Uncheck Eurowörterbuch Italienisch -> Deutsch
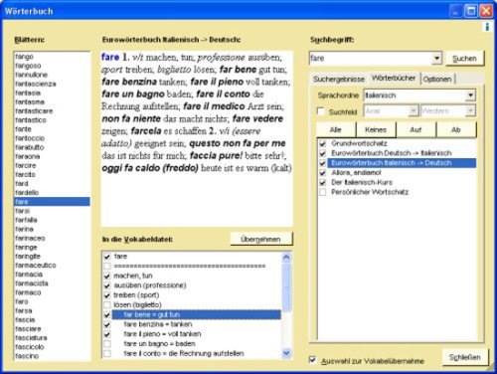This screenshot has height=374, width=497. point(322,163)
